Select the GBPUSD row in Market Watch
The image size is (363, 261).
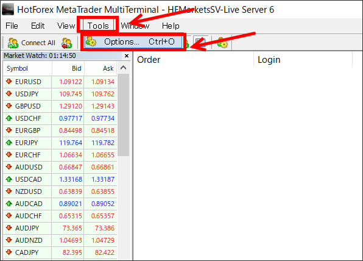[x=60, y=106]
